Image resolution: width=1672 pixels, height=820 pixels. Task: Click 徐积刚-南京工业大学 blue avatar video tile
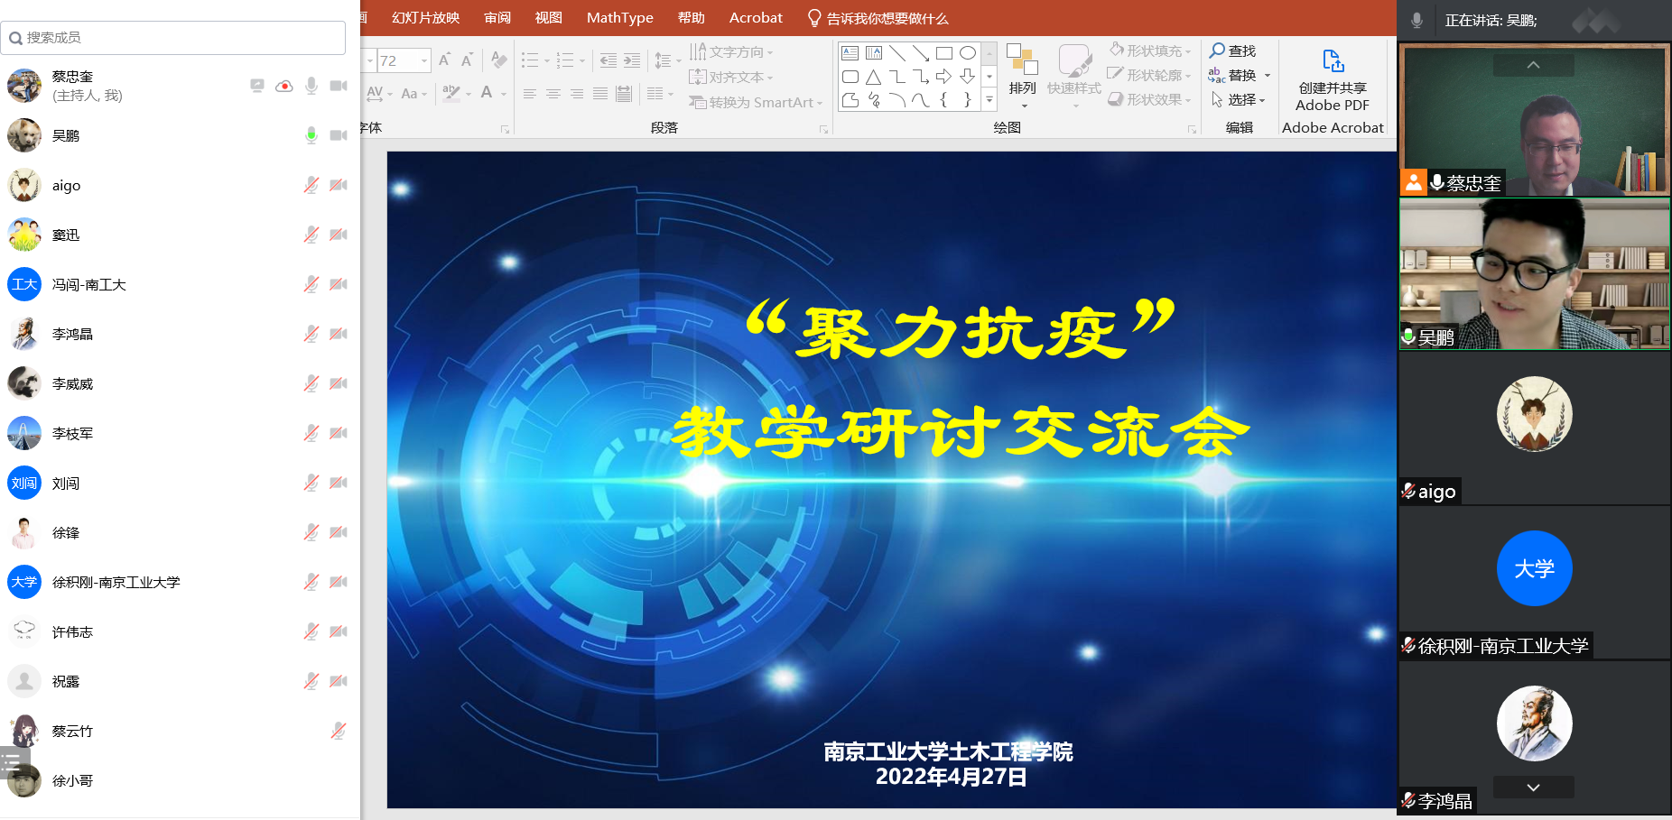click(x=1534, y=568)
